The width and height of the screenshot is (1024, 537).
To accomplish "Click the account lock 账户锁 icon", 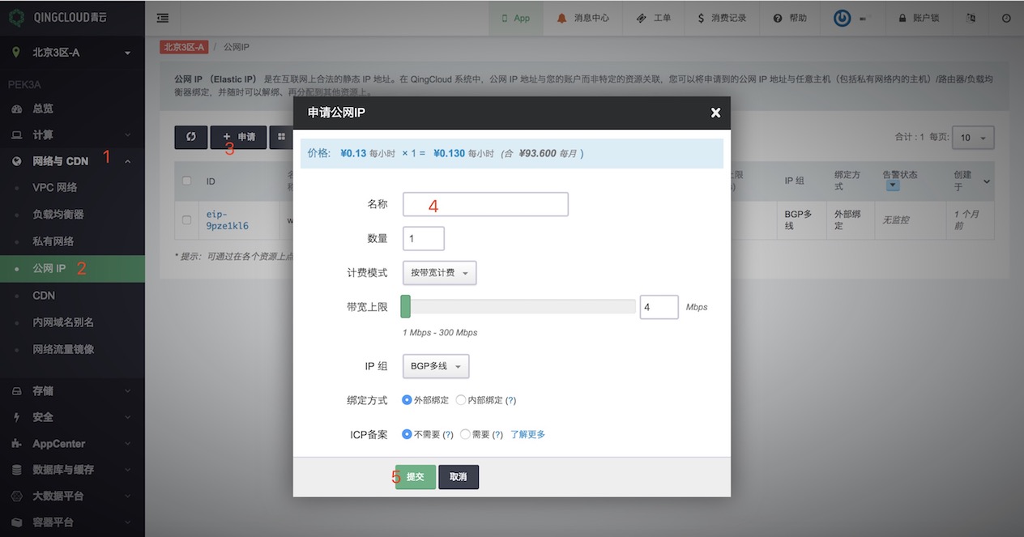I will click(902, 18).
